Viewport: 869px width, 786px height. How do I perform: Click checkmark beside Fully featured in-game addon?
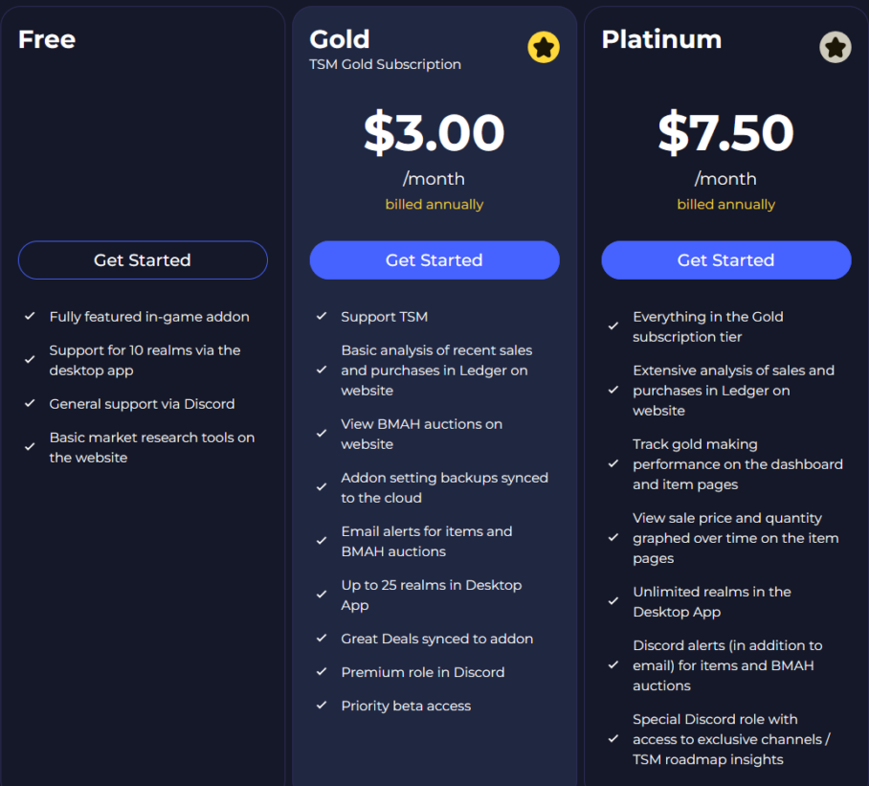(30, 317)
